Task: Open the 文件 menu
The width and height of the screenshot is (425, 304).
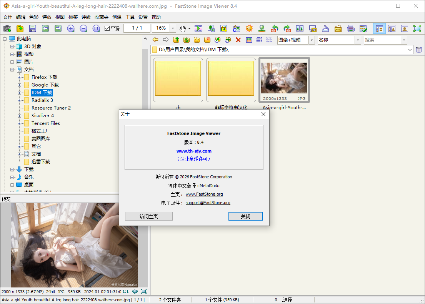Action: point(8,17)
